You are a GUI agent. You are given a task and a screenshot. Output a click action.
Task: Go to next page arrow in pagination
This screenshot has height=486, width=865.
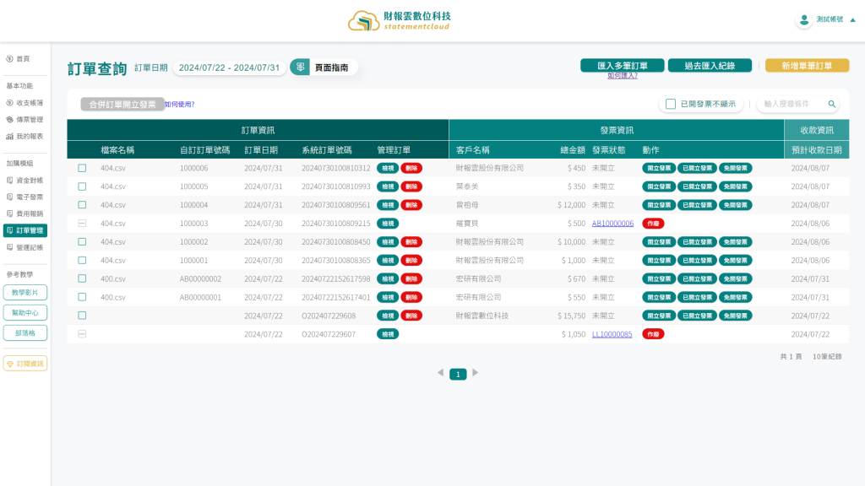coord(476,373)
